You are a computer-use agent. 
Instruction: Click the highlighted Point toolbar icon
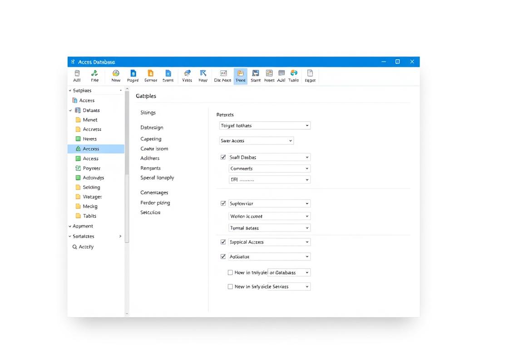click(241, 76)
